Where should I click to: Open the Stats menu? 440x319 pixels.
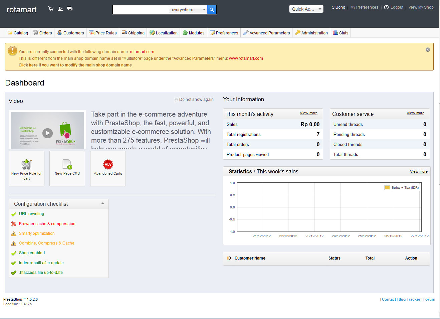(341, 33)
